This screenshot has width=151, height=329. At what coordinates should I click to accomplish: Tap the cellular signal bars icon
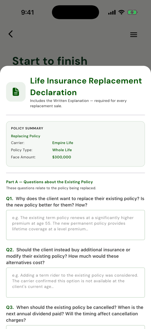click(x=112, y=12)
